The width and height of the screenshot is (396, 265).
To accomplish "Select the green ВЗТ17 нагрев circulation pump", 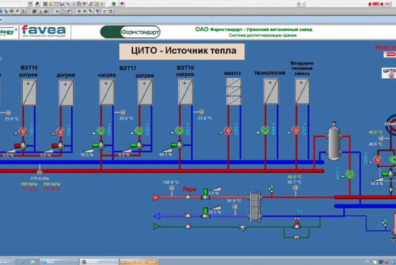I will point(101,131).
